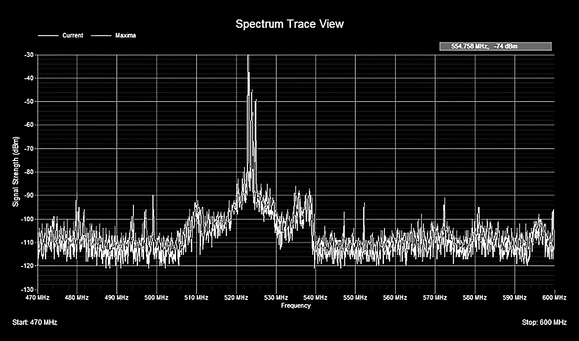The height and width of the screenshot is (341, 579).
Task: Click the -30 level axis label
Action: point(28,55)
